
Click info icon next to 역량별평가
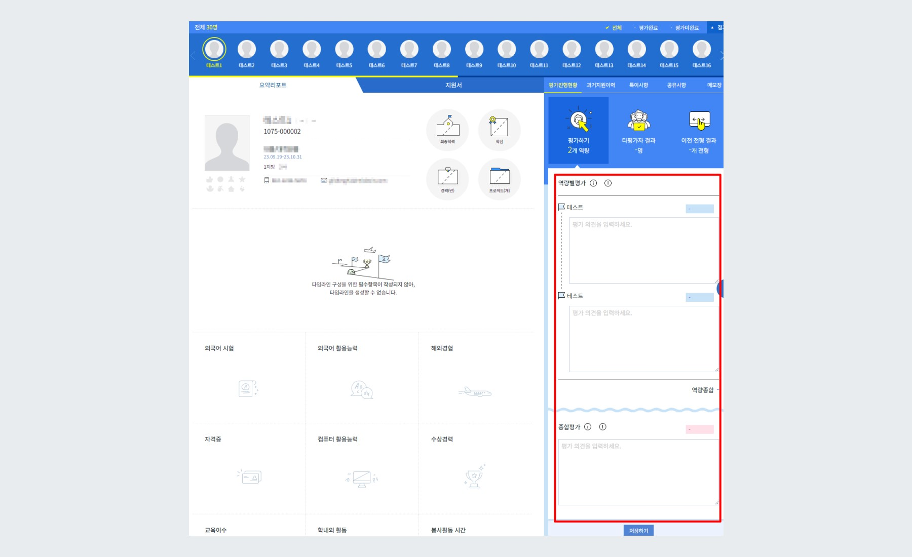pos(593,183)
